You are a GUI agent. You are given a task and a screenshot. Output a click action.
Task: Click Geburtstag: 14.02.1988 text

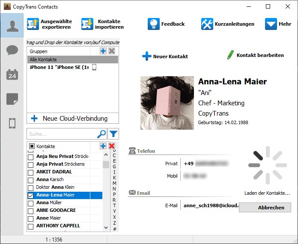click(223, 122)
